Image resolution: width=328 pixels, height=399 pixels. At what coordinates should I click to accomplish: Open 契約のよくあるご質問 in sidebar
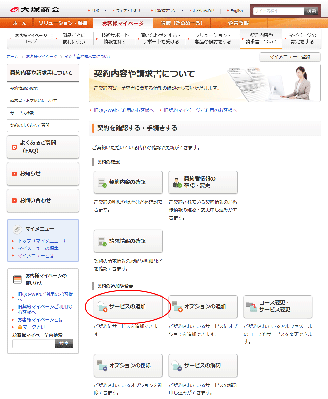coord(43,125)
